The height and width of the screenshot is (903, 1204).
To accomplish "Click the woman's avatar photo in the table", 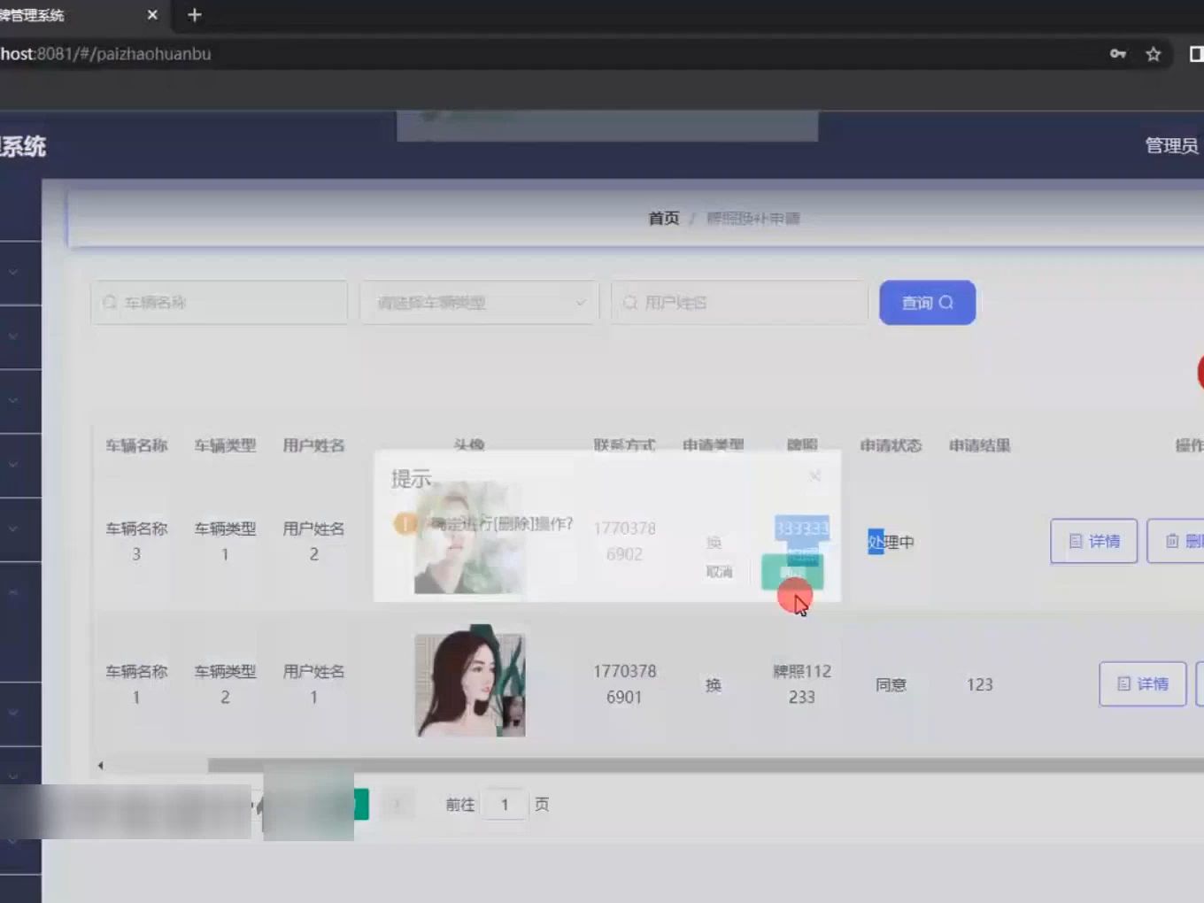I will click(x=469, y=683).
